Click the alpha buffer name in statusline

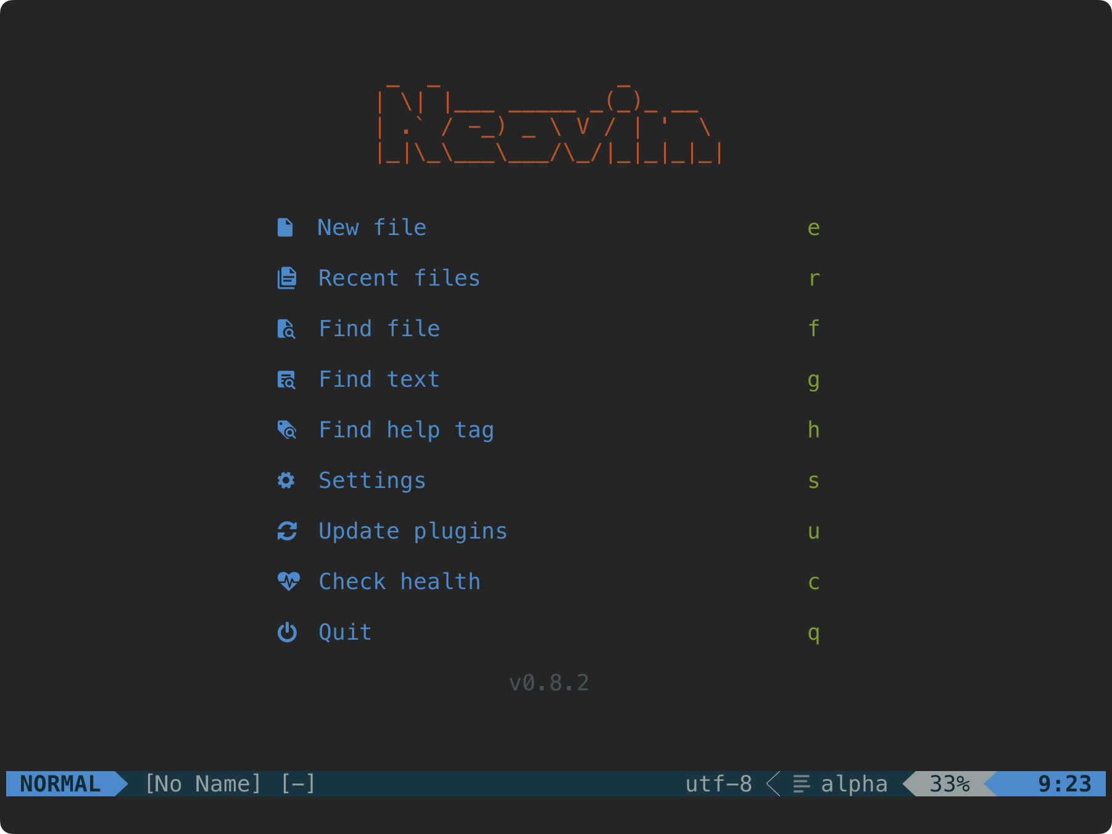point(854,784)
